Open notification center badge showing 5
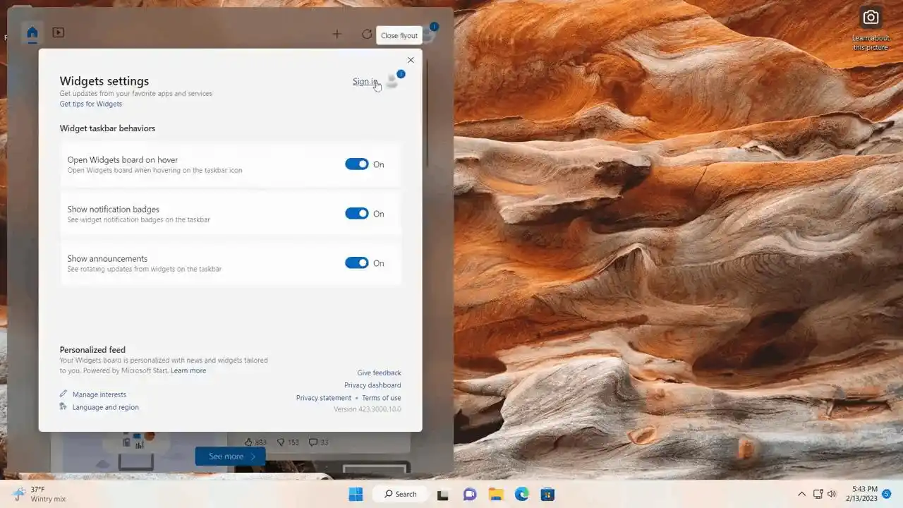Image resolution: width=903 pixels, height=508 pixels. (x=887, y=494)
